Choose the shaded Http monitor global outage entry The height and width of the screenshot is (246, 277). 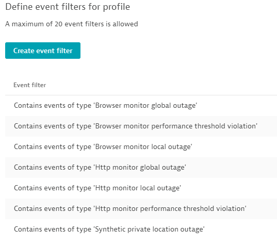[141, 168]
